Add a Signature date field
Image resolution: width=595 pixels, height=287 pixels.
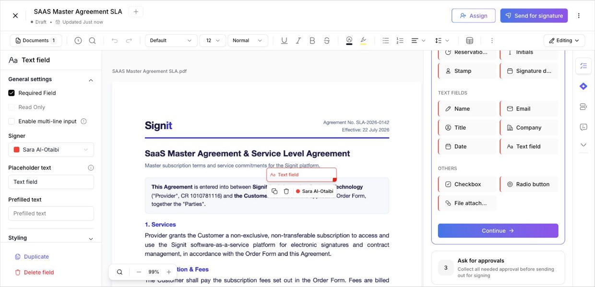point(529,71)
